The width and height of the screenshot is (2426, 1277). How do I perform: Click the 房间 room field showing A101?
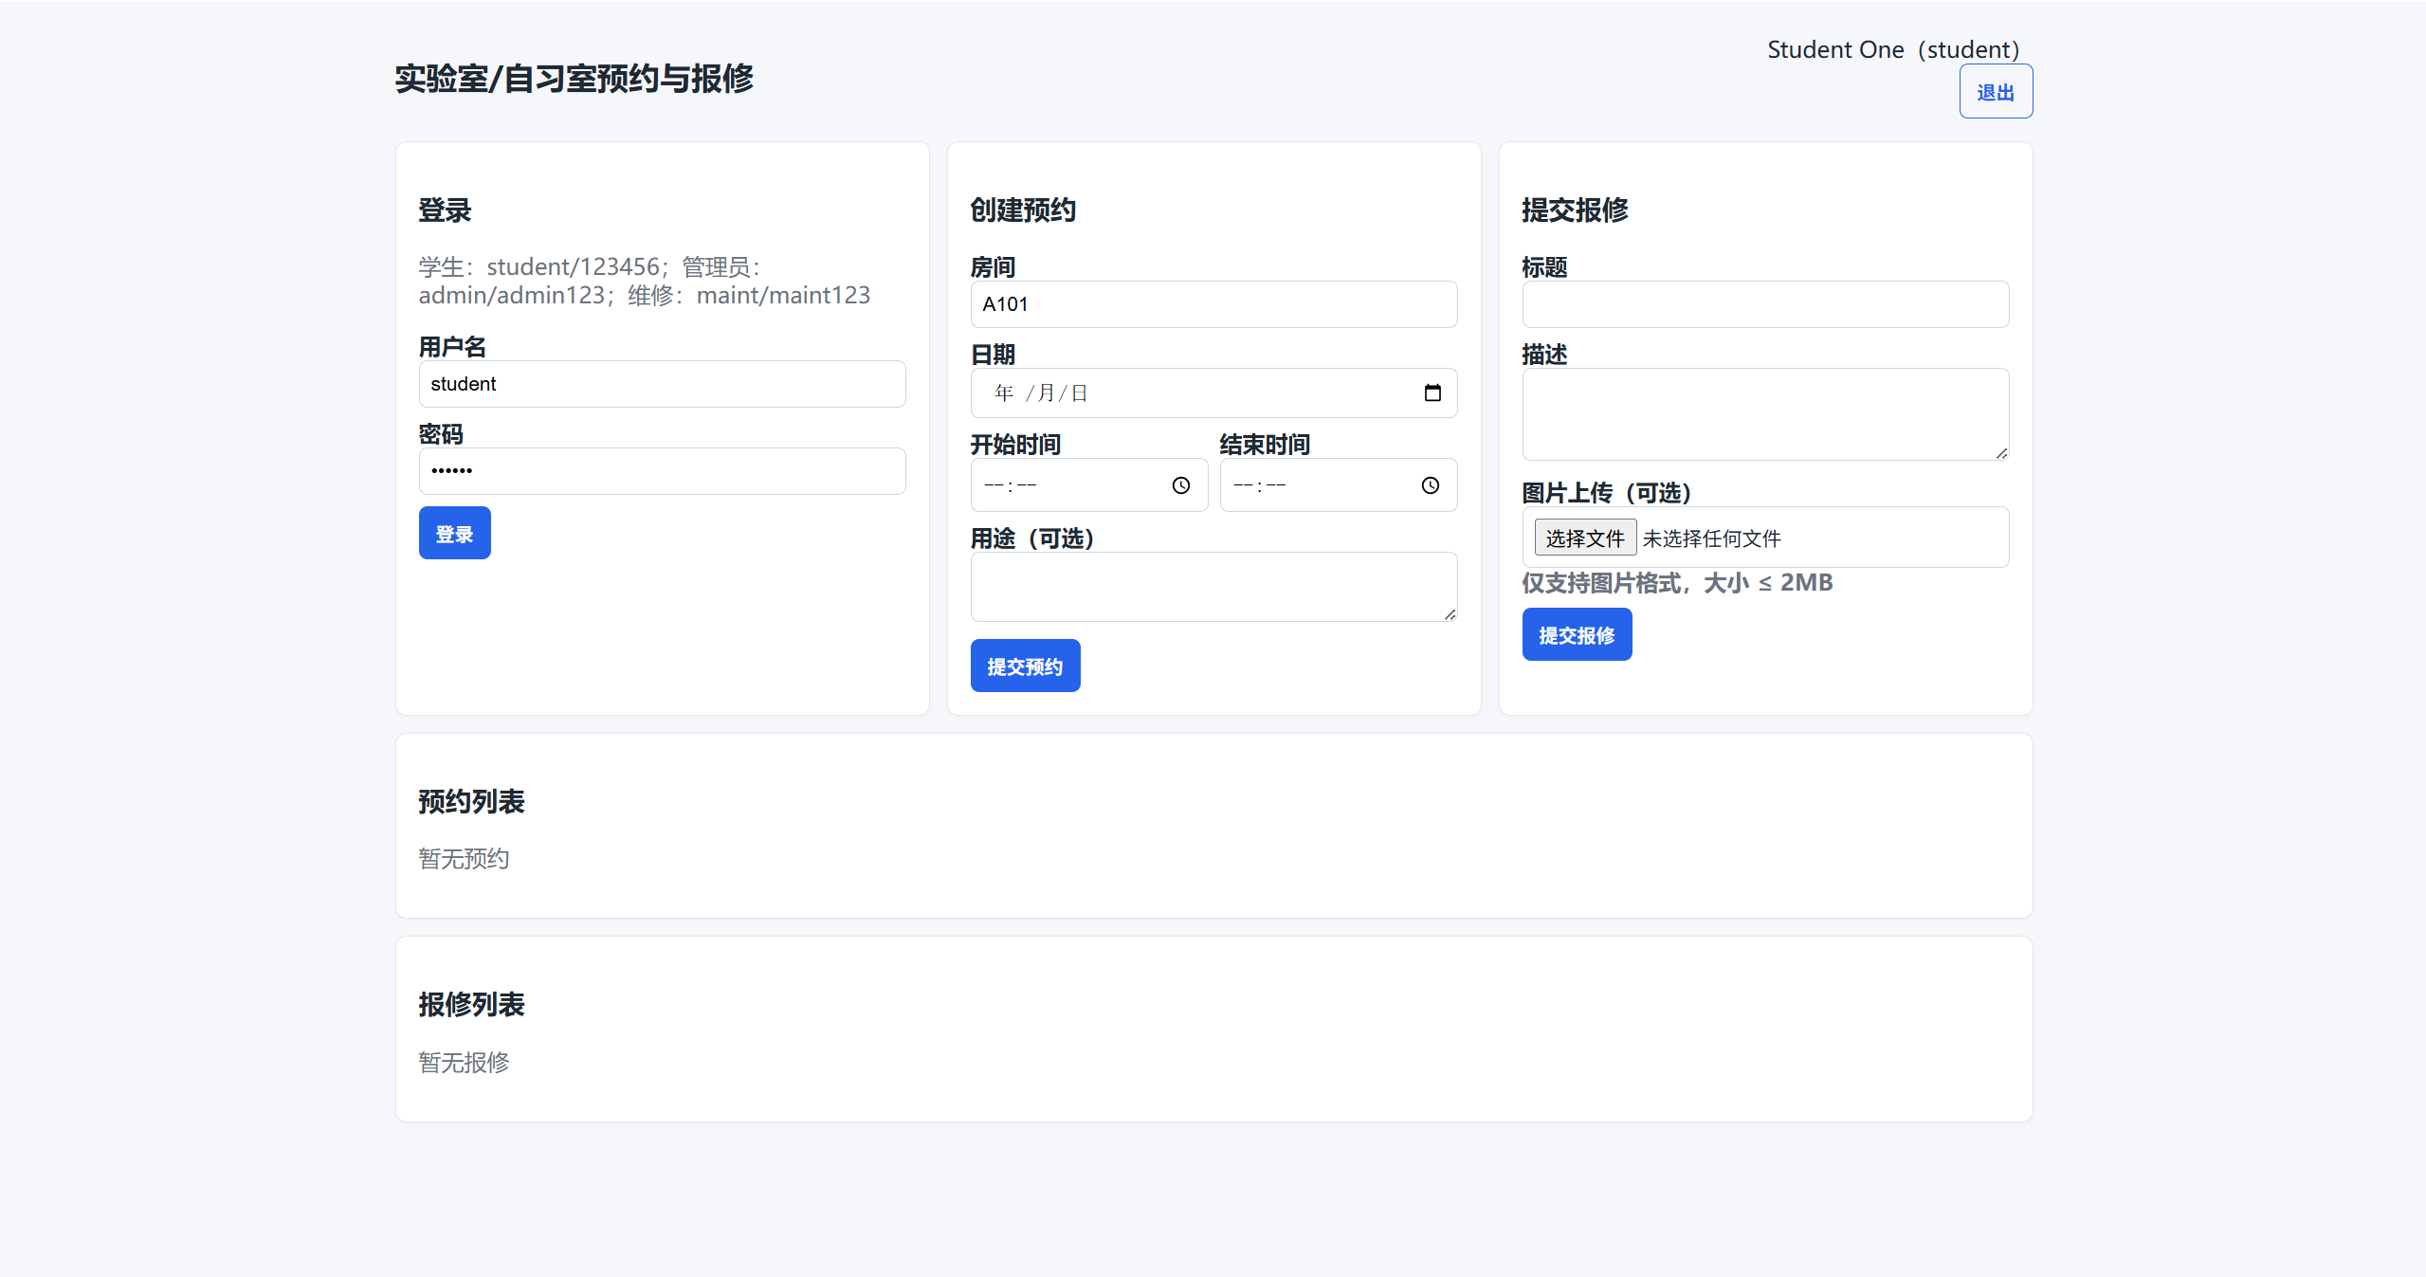click(x=1213, y=304)
